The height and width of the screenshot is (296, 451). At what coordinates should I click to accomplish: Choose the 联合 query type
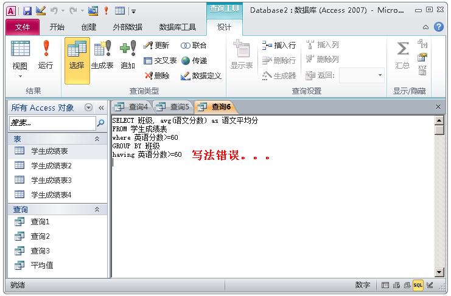point(194,46)
